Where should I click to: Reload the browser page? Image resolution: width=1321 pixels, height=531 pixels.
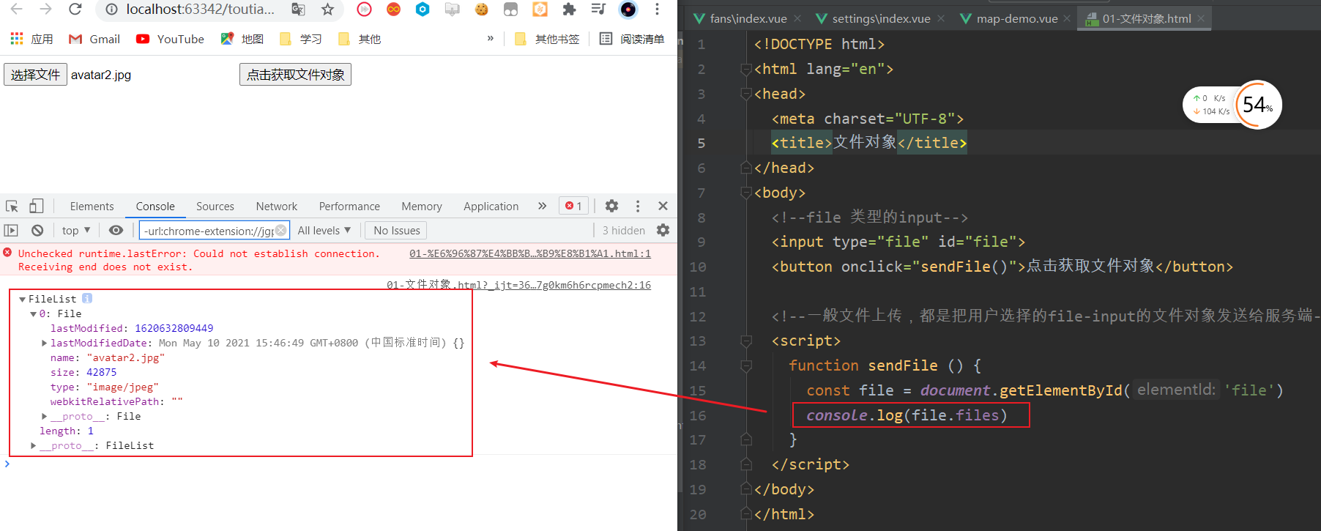coord(75,10)
